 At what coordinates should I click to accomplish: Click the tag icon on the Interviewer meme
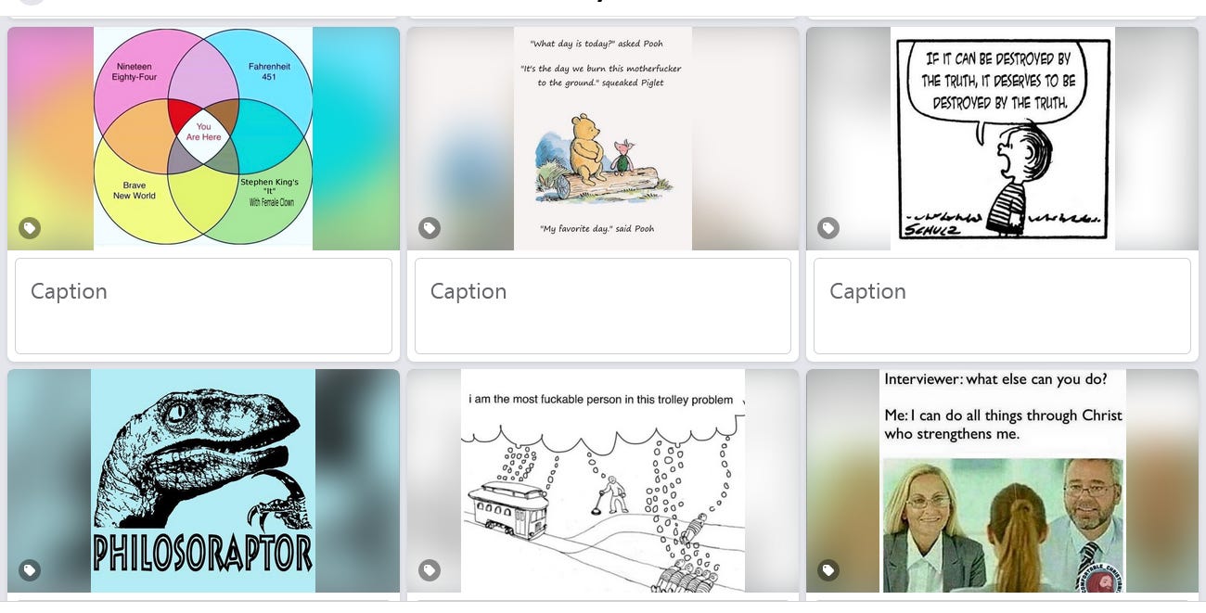pyautogui.click(x=828, y=570)
